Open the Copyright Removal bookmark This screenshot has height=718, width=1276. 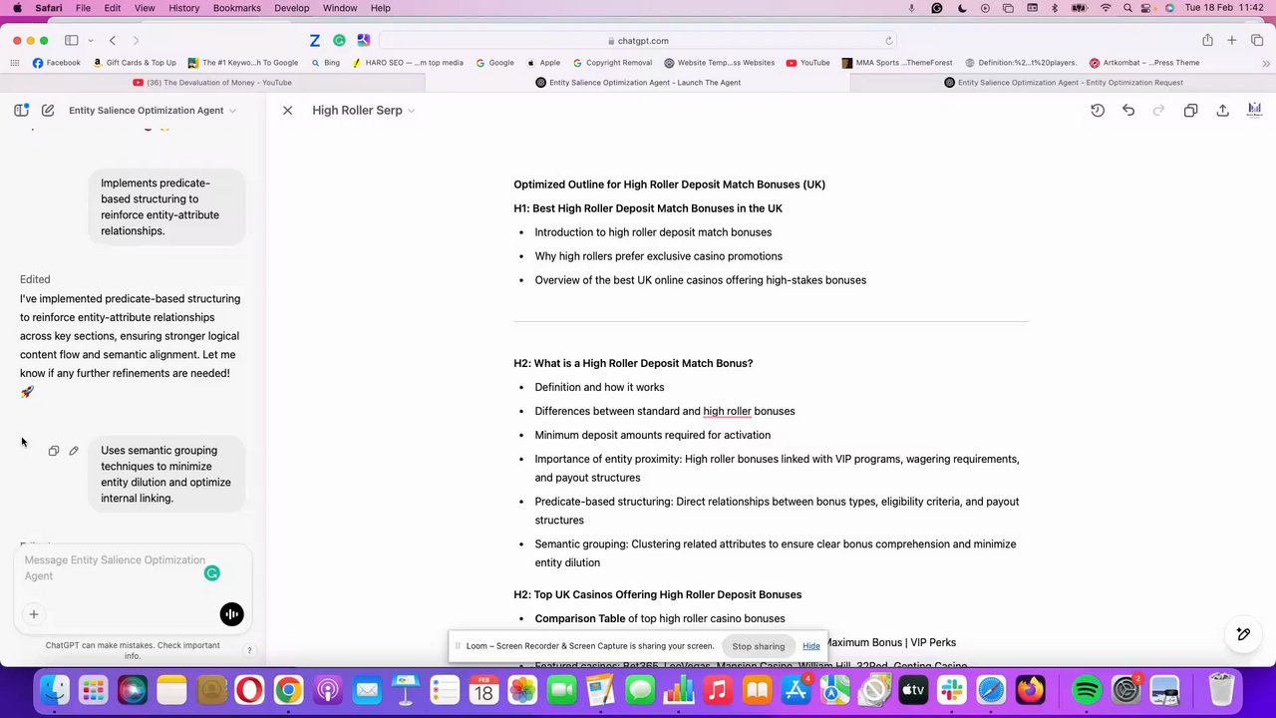611,63
